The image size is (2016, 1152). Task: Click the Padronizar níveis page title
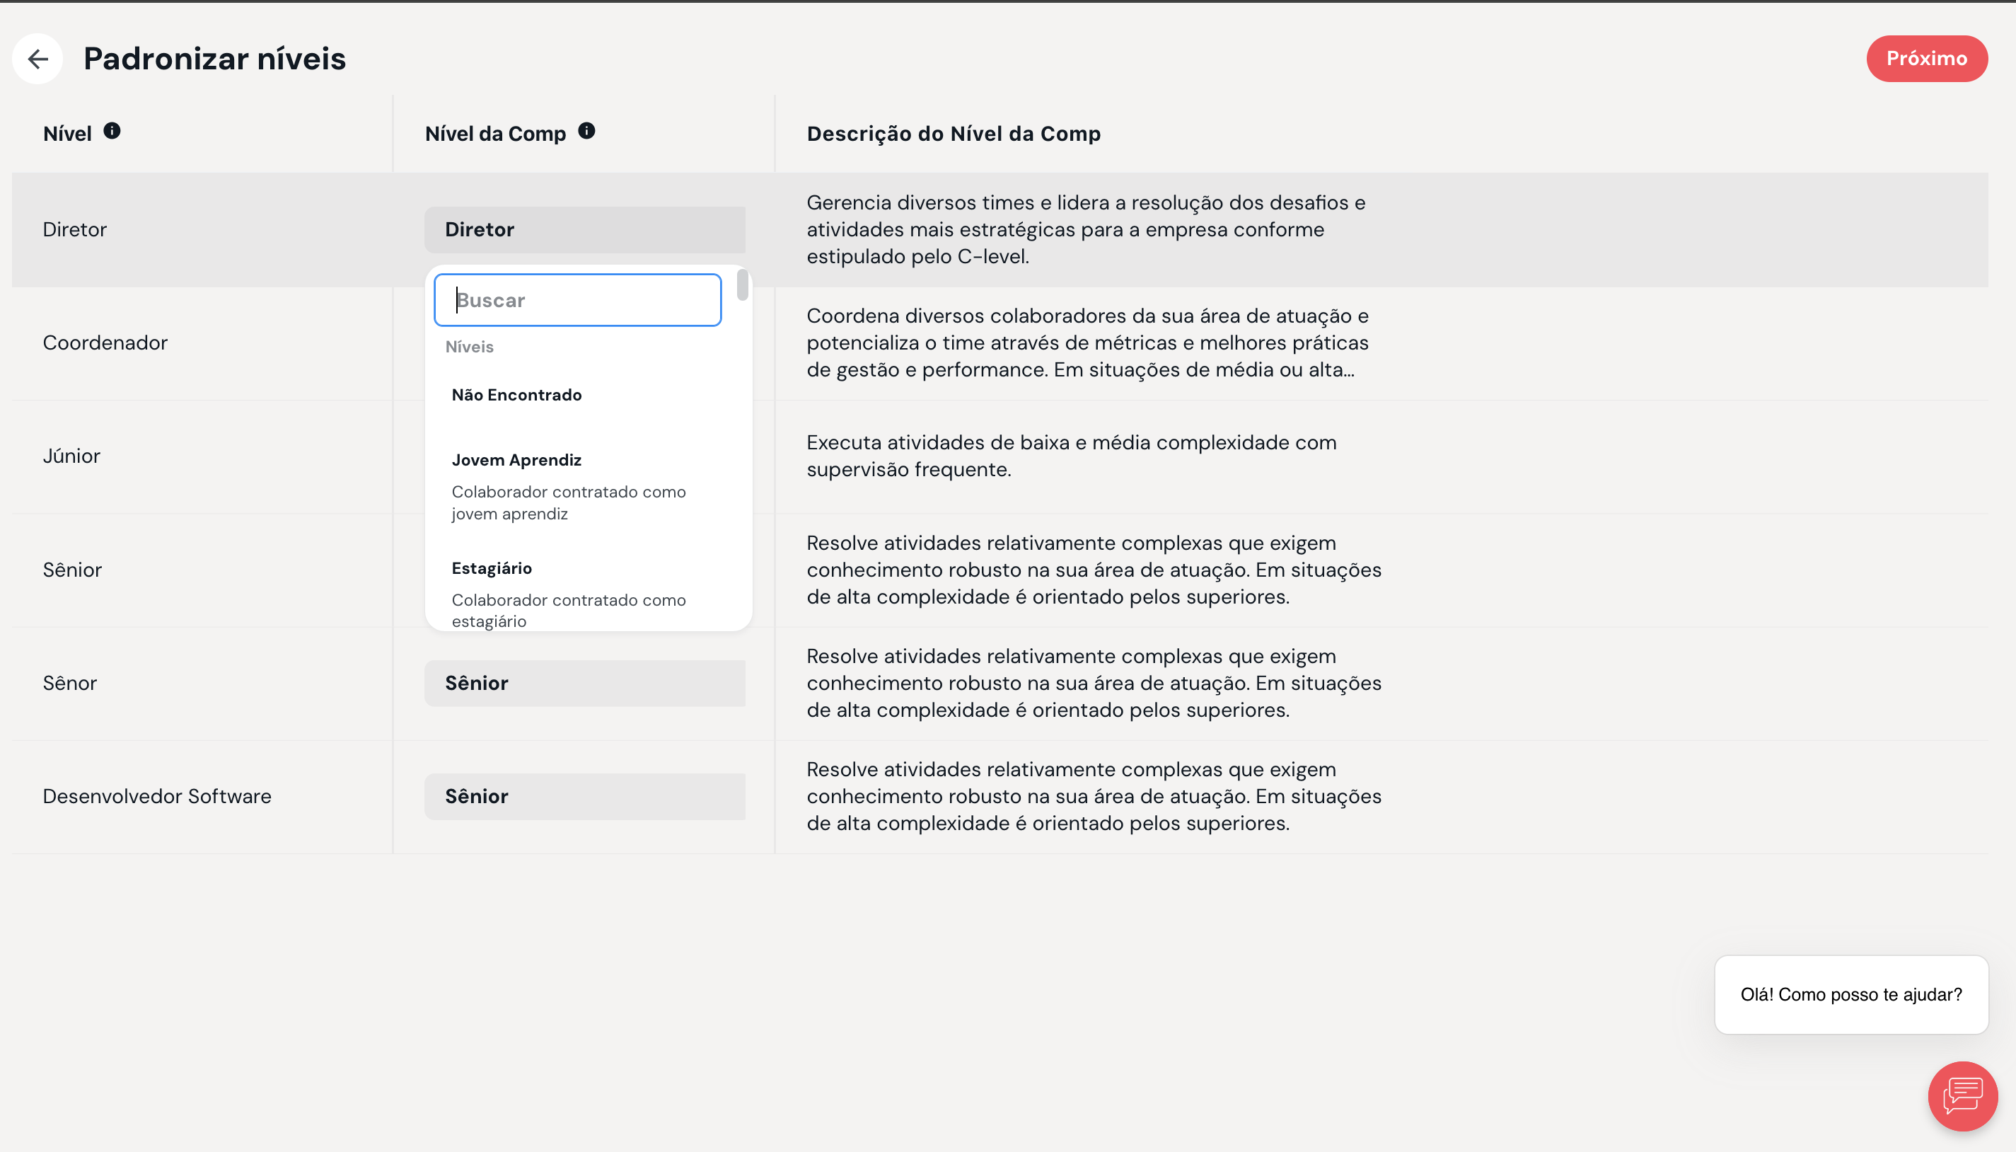click(214, 59)
